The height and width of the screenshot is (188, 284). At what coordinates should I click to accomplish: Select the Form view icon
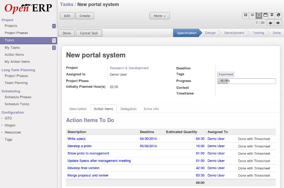(259, 15)
